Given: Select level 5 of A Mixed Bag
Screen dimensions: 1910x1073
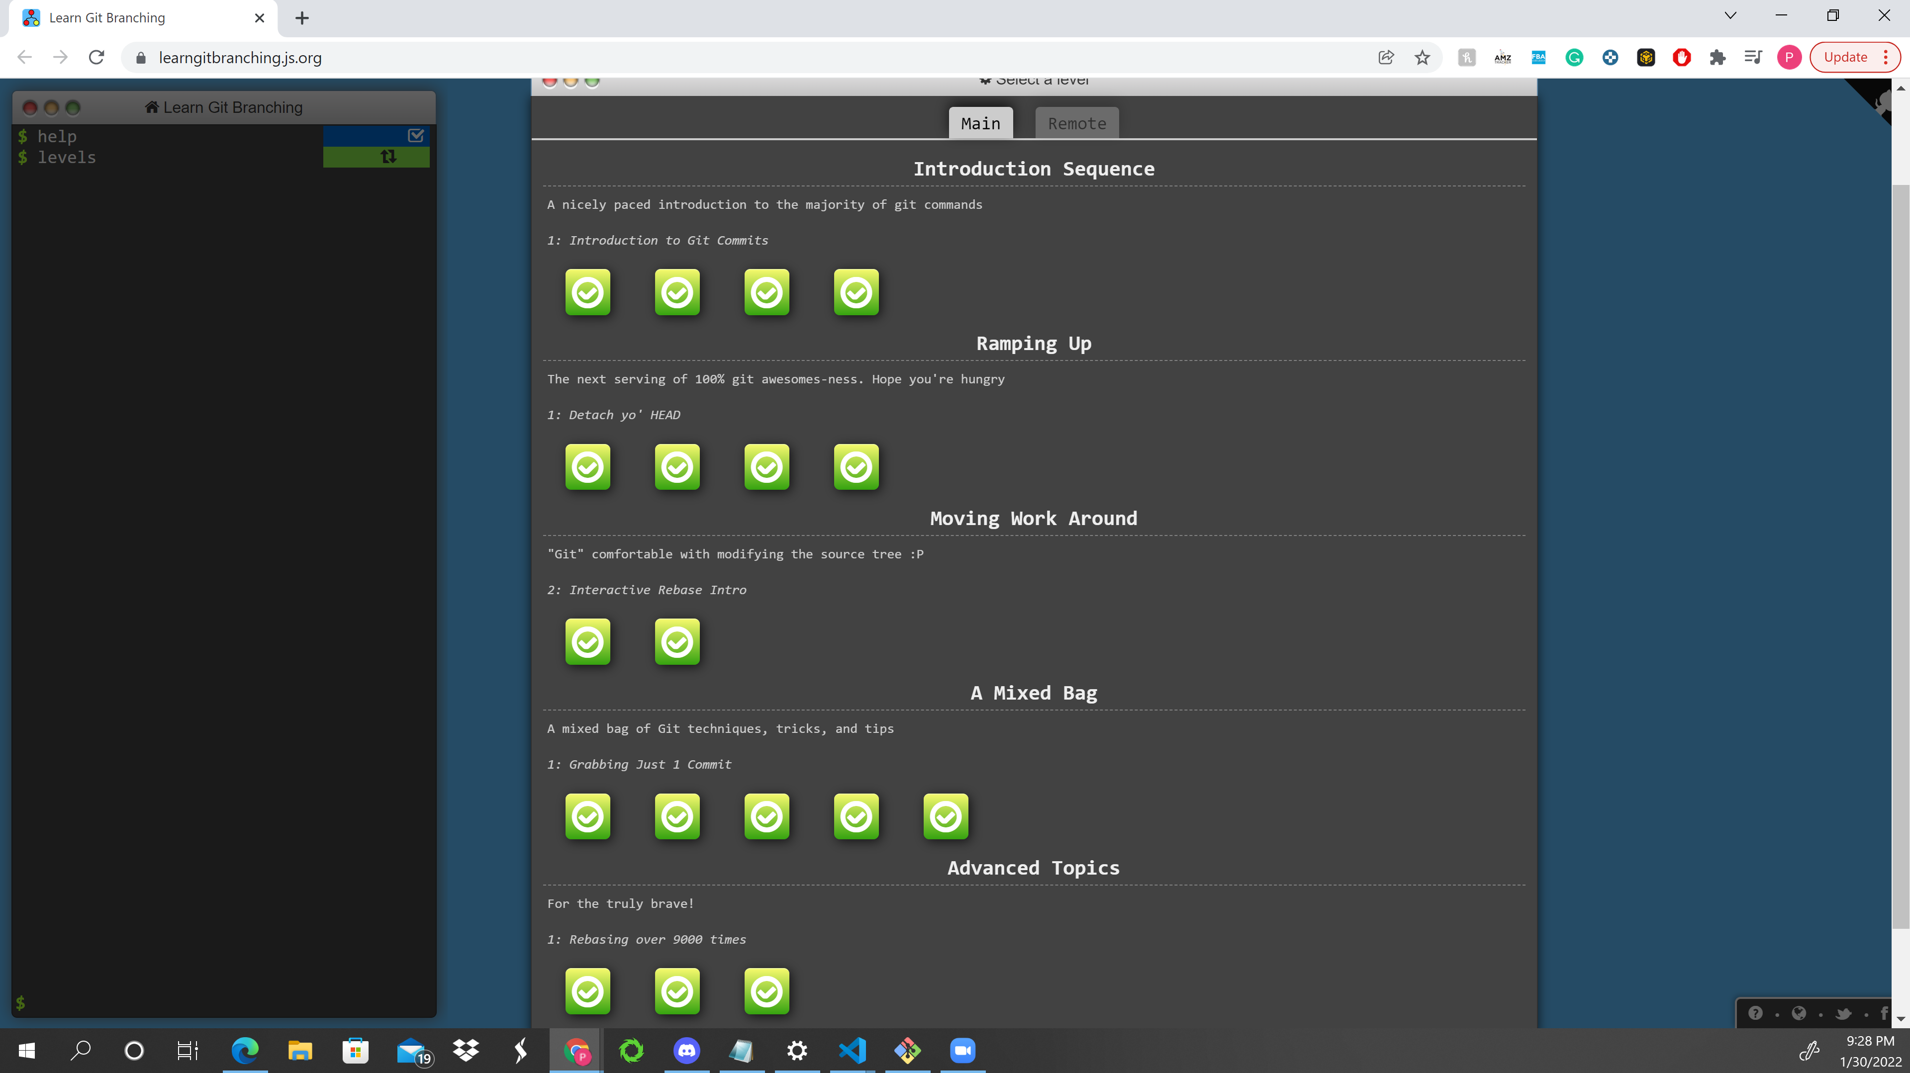Looking at the screenshot, I should coord(946,816).
